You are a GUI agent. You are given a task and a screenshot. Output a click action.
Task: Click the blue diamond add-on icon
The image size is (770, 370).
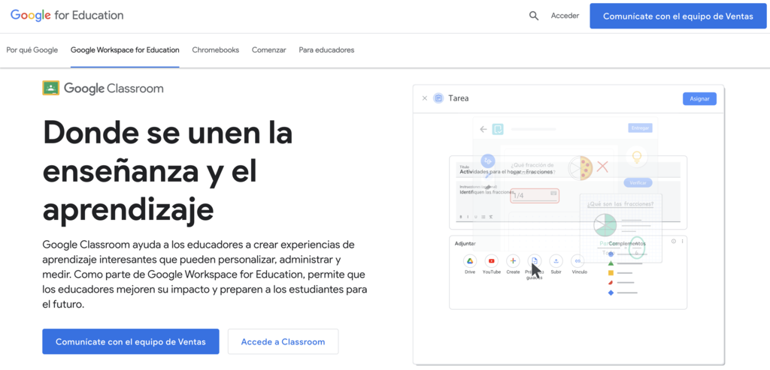click(x=611, y=293)
